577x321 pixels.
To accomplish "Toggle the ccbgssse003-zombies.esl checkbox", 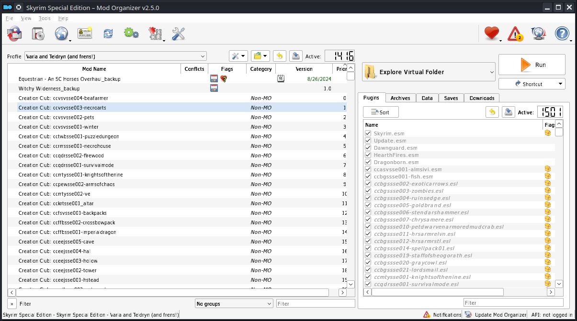I will click(x=368, y=191).
